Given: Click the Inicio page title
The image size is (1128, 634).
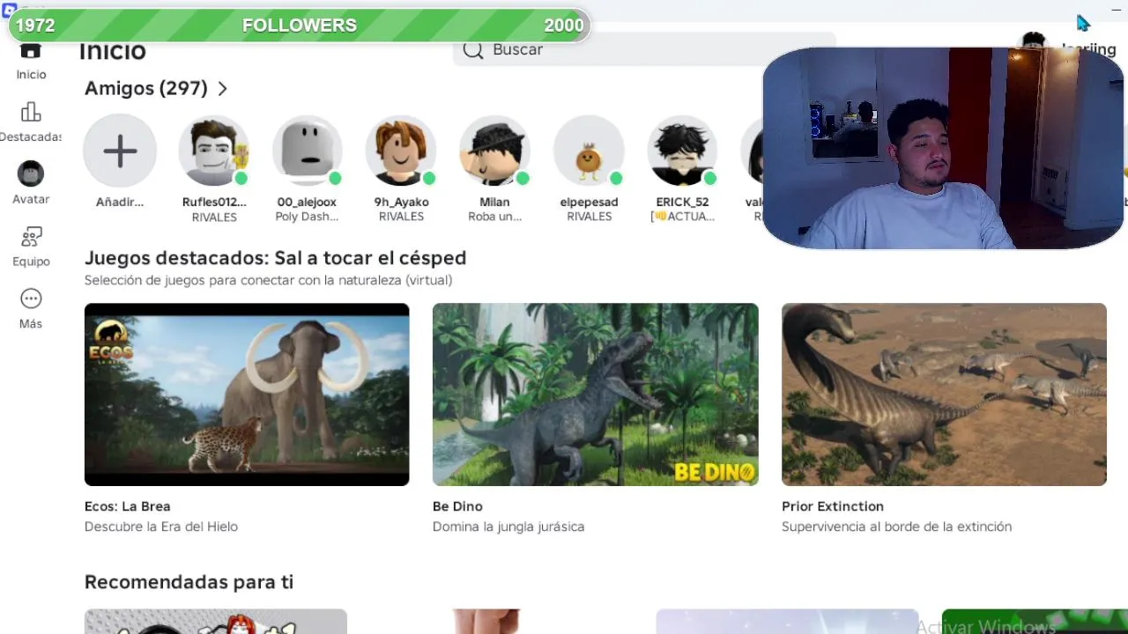Looking at the screenshot, I should coord(113,51).
